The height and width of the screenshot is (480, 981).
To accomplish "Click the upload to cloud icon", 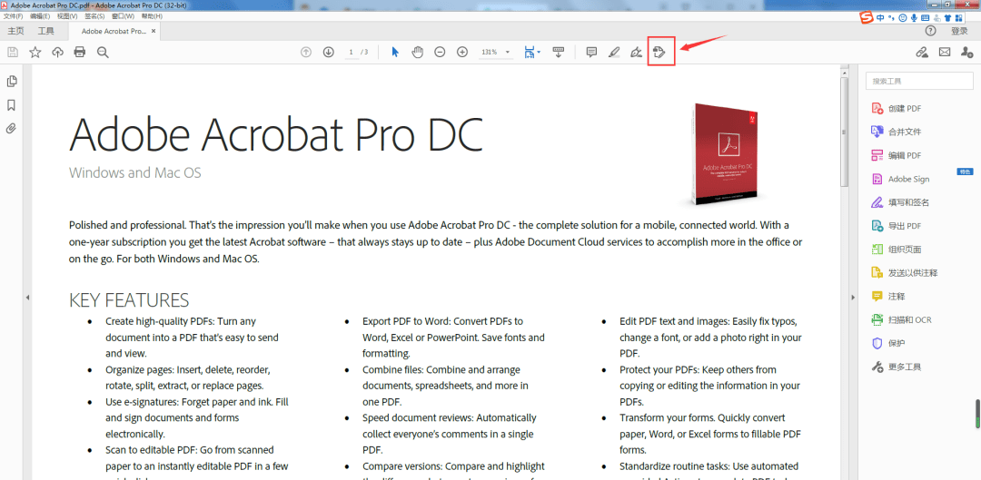I will click(x=57, y=53).
